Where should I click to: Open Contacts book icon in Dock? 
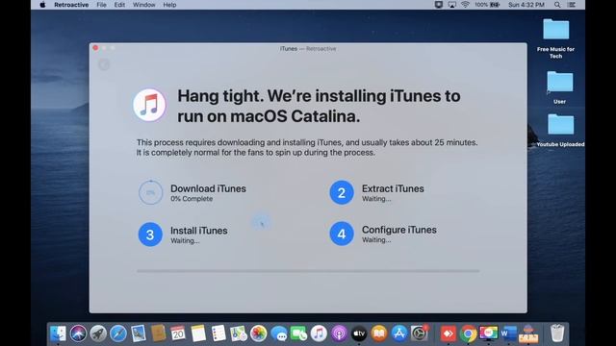point(158,334)
